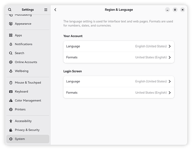Image resolution: width=192 pixels, height=150 pixels.
Task: Click chevron beside Your Account English (United States)
Action: (x=170, y=46)
